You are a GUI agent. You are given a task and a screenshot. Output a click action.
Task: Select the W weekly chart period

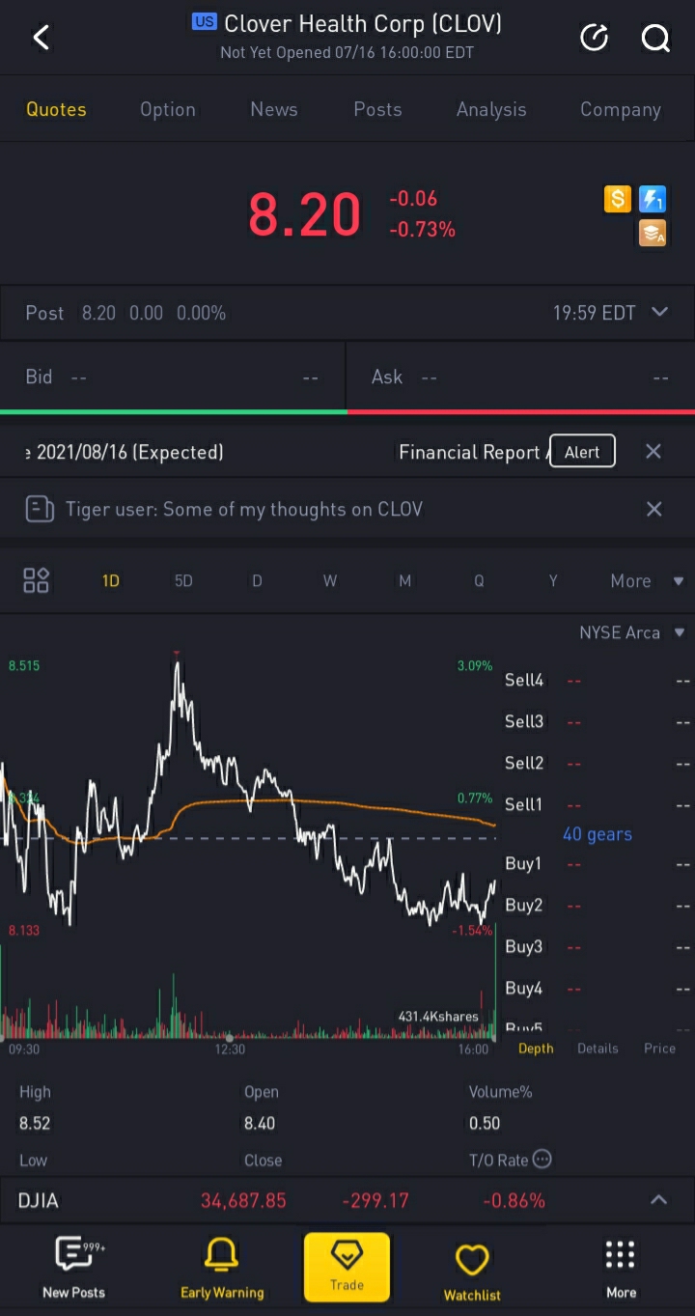pyautogui.click(x=330, y=580)
